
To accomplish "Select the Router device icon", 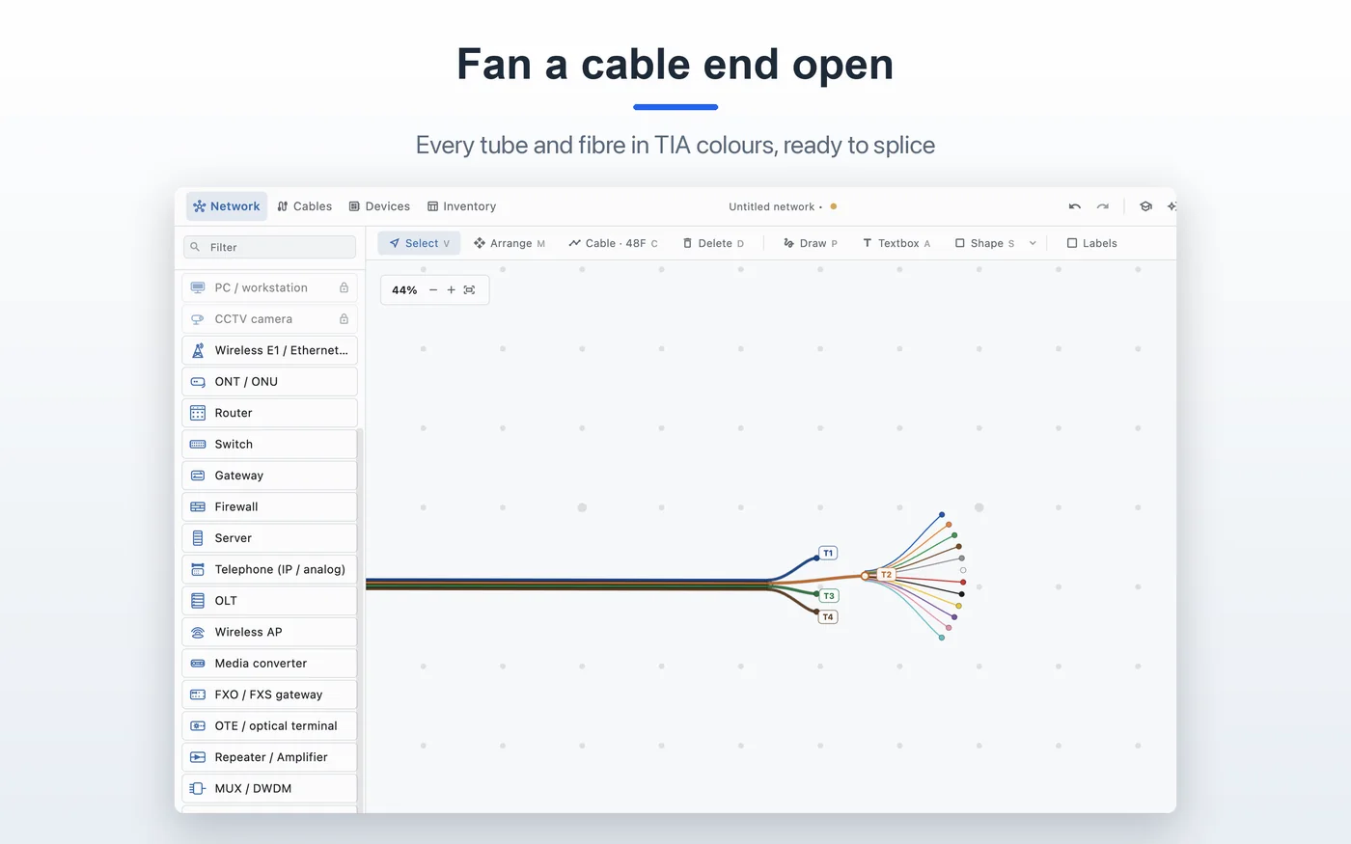I will pos(198,413).
